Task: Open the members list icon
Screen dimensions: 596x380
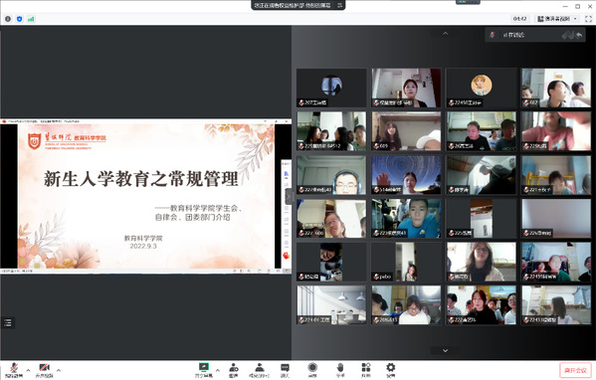Action: [x=260, y=370]
